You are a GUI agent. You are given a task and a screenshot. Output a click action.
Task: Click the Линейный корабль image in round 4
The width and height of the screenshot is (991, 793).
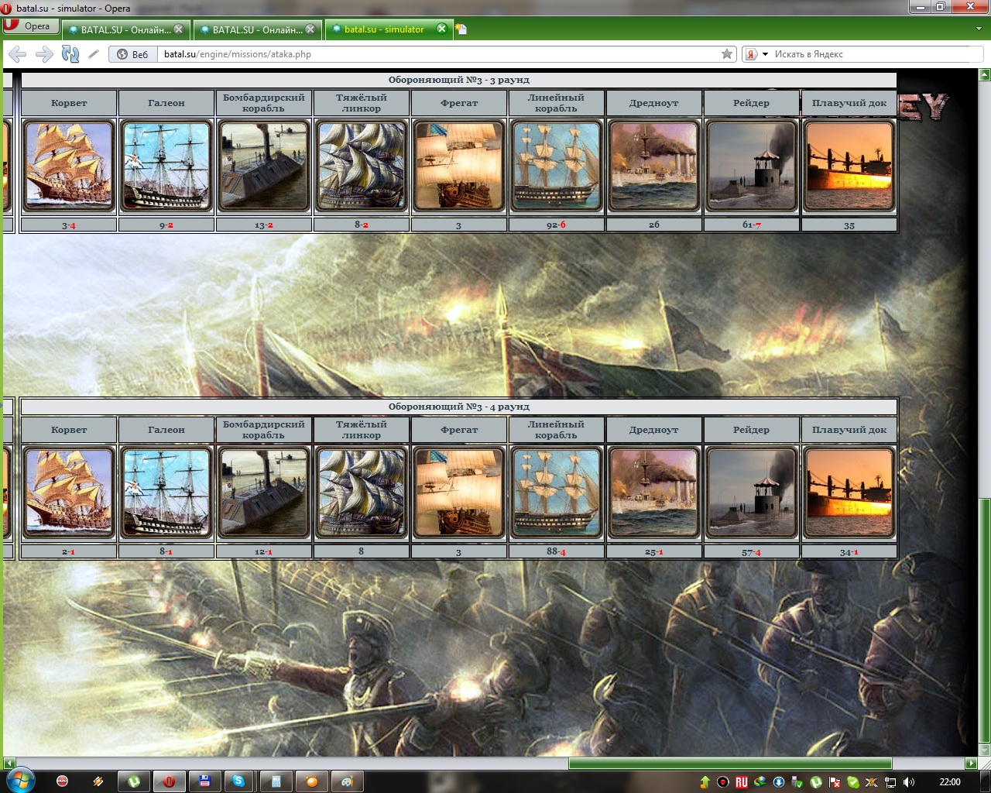[x=557, y=493]
